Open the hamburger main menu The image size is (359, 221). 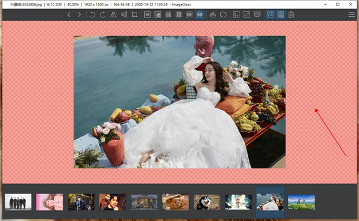352,14
